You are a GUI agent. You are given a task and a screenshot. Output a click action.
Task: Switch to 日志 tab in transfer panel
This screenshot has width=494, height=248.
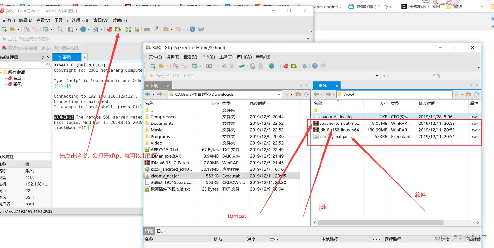click(x=161, y=231)
